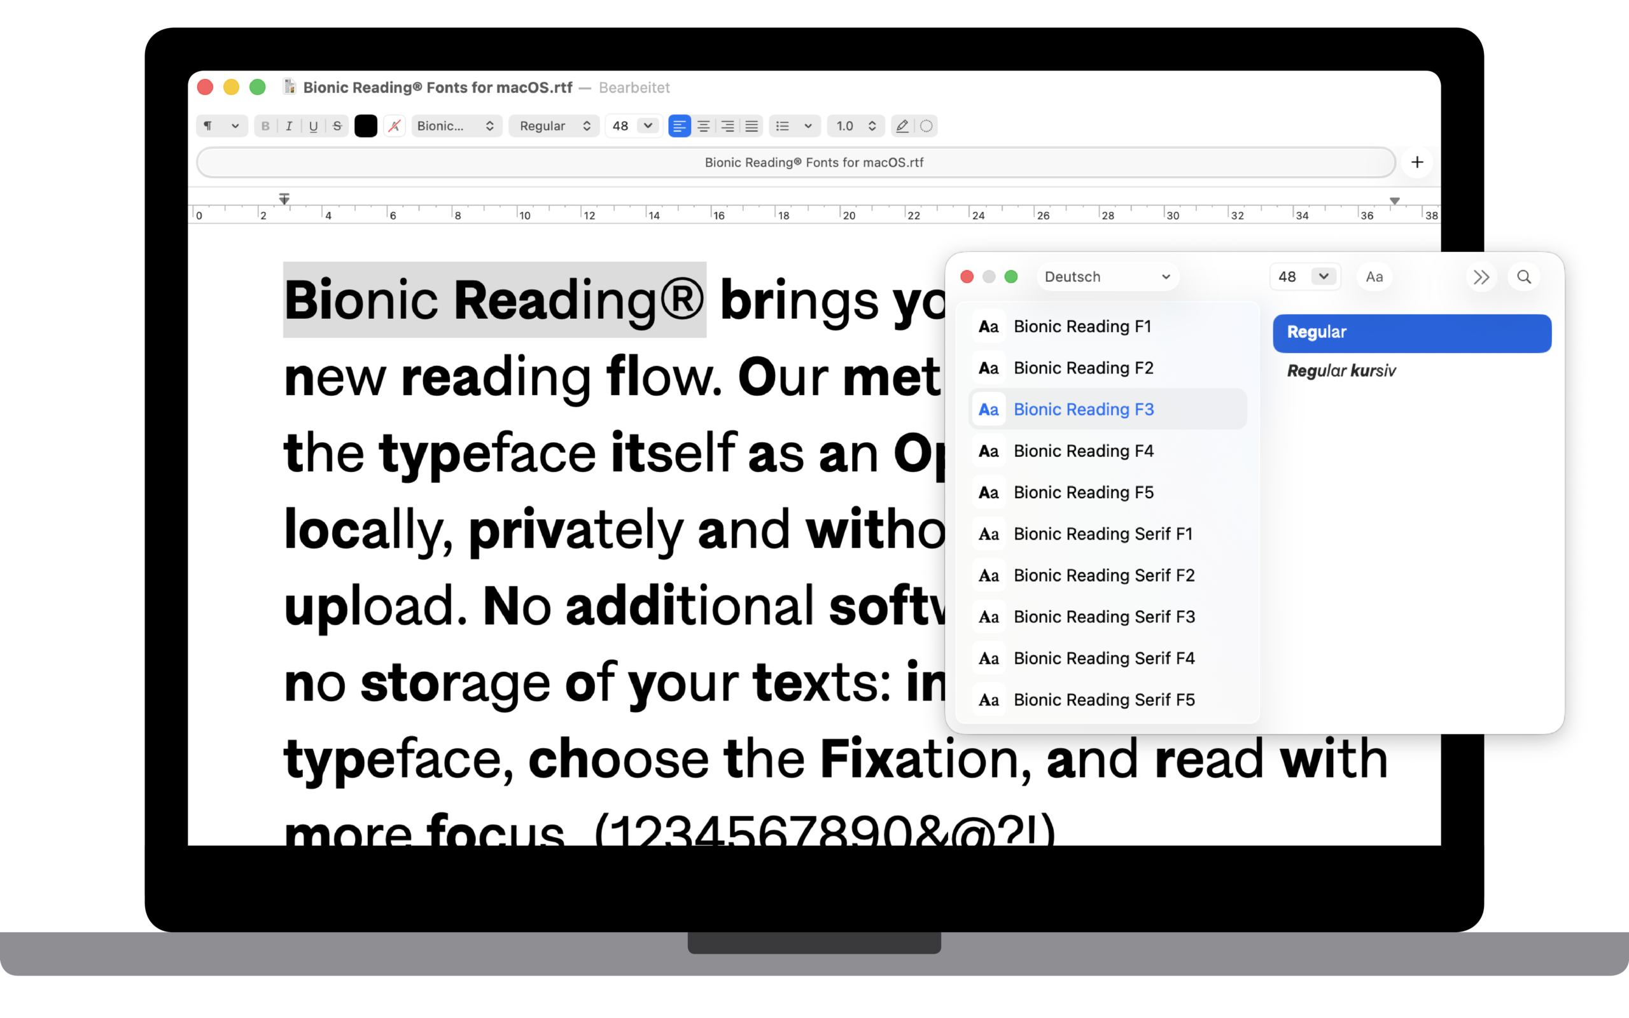Image resolution: width=1629 pixels, height=1018 pixels.
Task: Open the Regular typeface style dropdown
Action: (554, 126)
